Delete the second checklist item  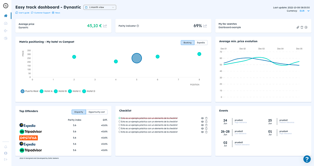click(206, 122)
